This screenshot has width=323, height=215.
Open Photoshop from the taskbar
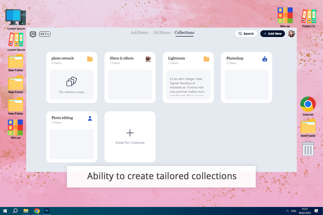pyautogui.click(x=47, y=211)
